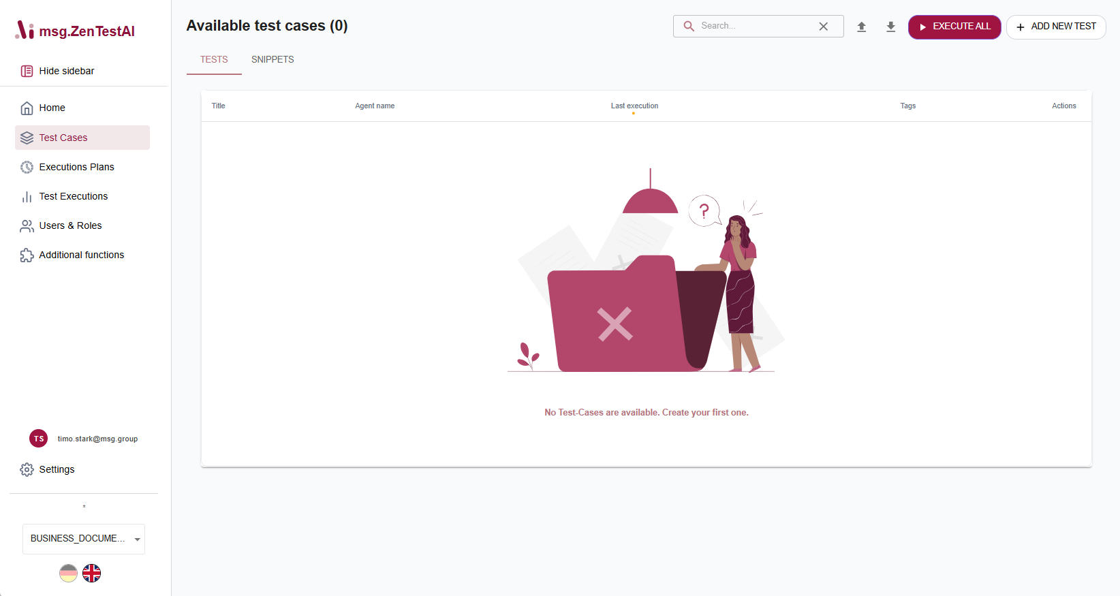
Task: Switch to the TESTS tab
Action: point(214,60)
